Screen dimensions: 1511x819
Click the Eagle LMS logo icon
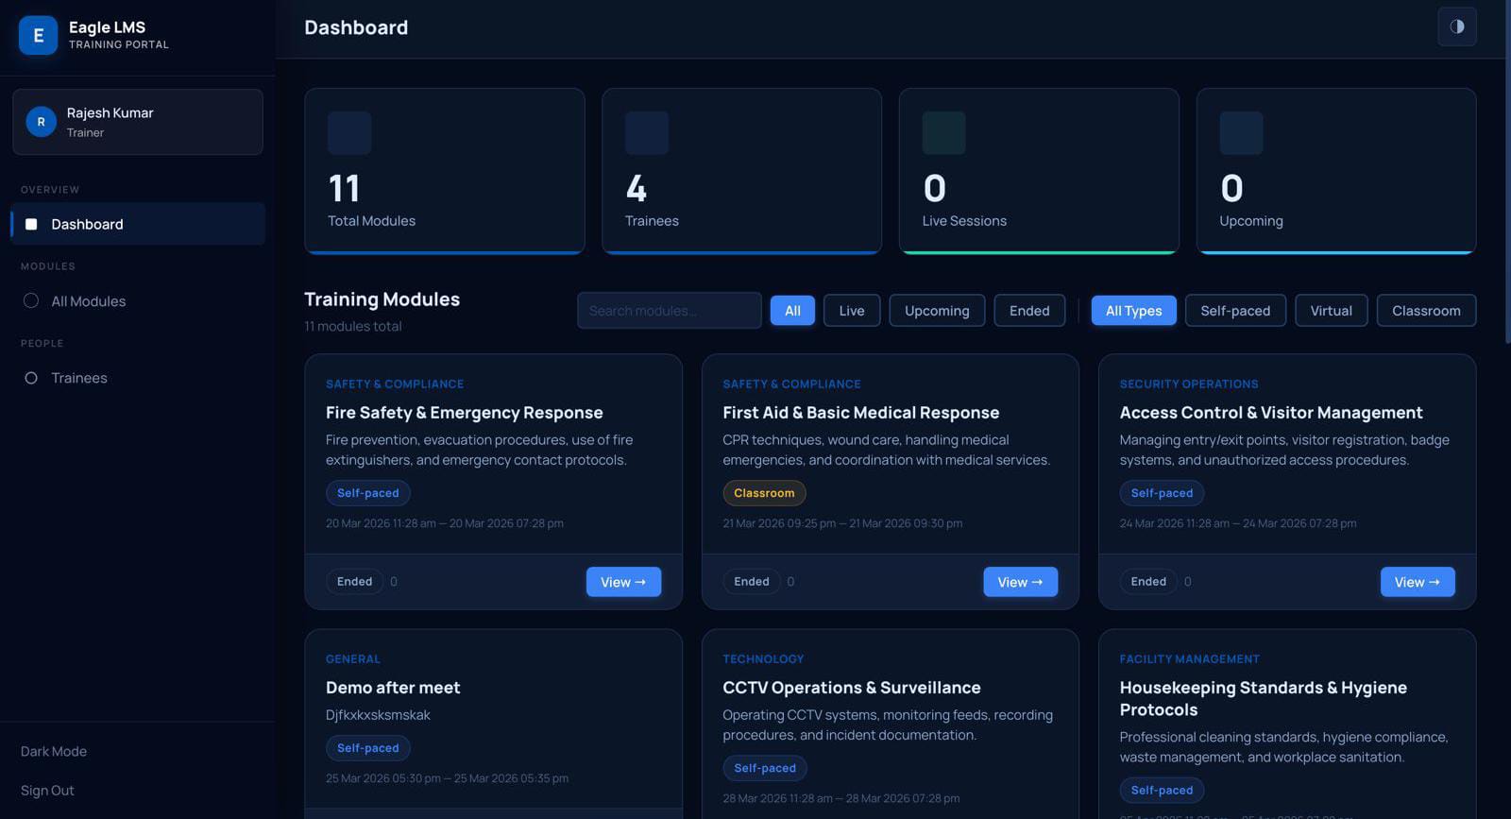tap(38, 35)
